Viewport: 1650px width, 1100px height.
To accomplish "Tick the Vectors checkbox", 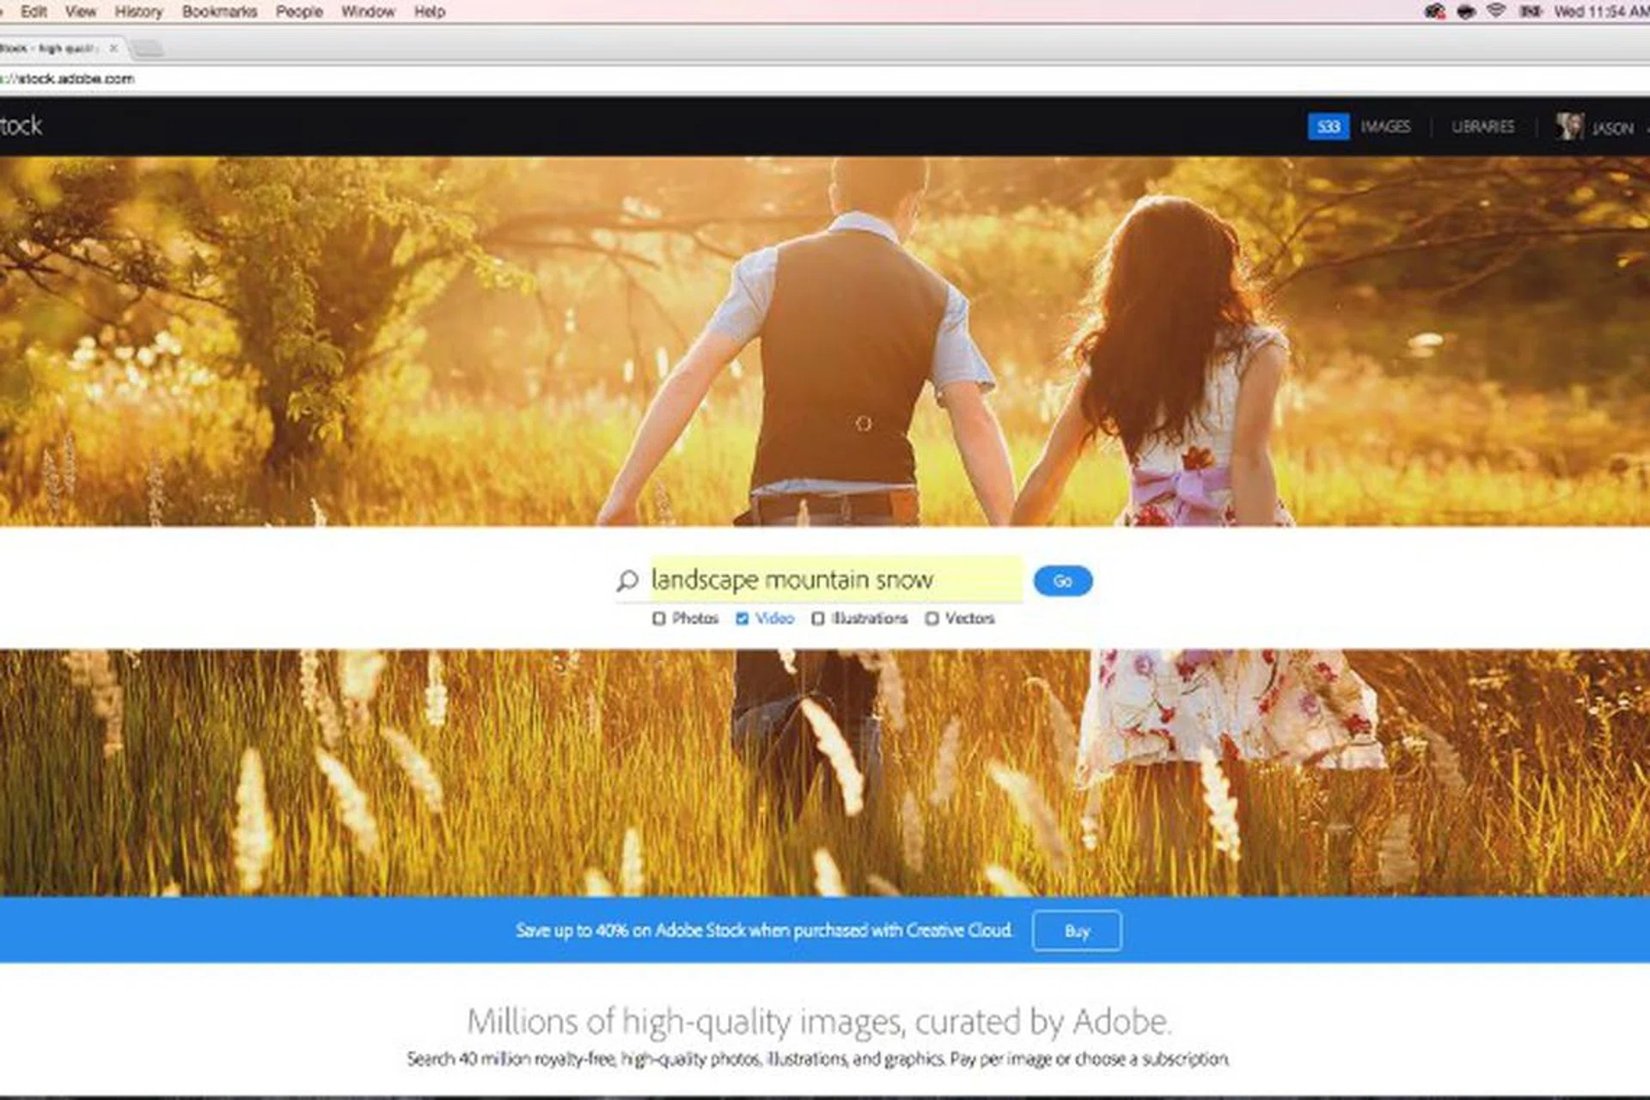I will (x=932, y=619).
